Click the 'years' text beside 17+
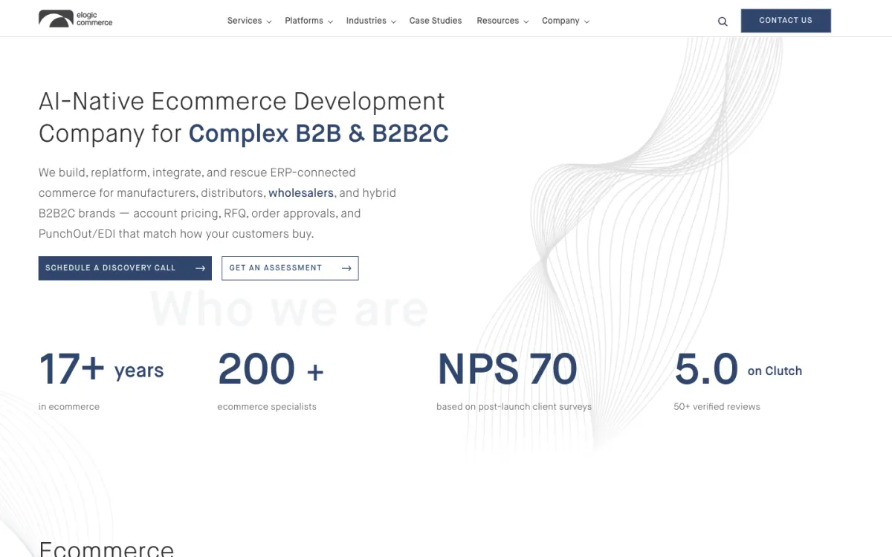 coord(139,371)
